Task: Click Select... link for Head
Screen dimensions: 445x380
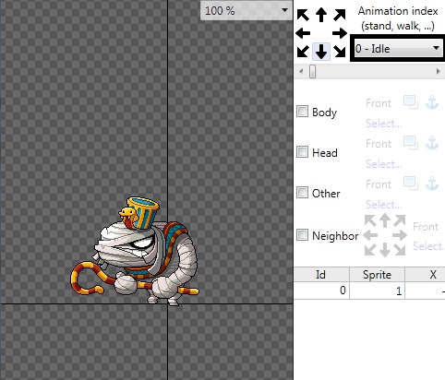Action: coord(383,164)
